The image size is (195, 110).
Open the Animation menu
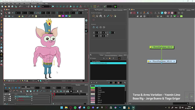click(x=34, y=4)
